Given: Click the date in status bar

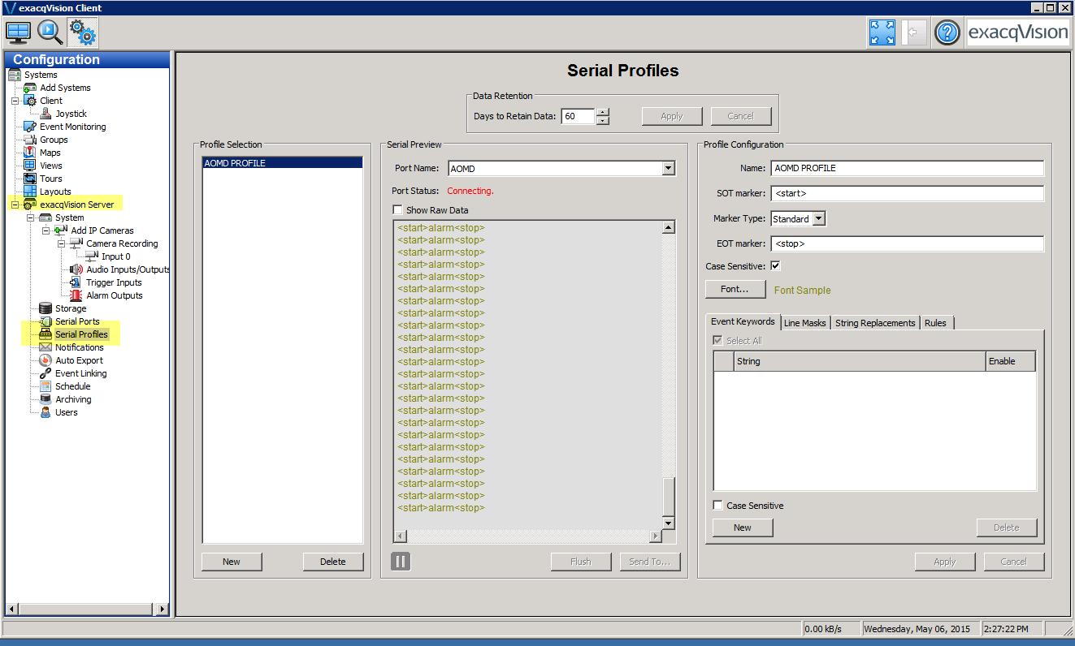Looking at the screenshot, I should 918,629.
